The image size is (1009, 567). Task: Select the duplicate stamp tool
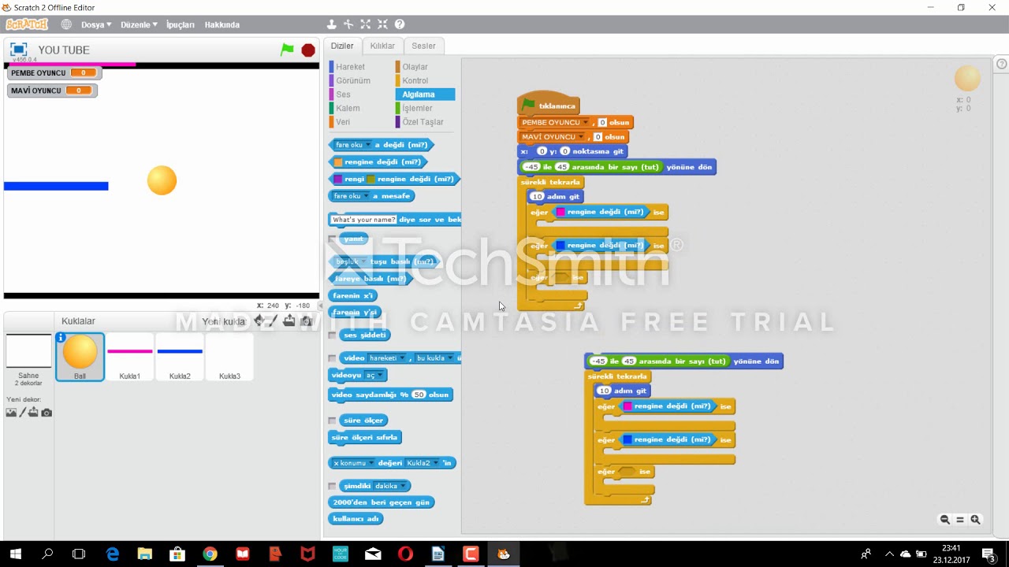coord(332,24)
